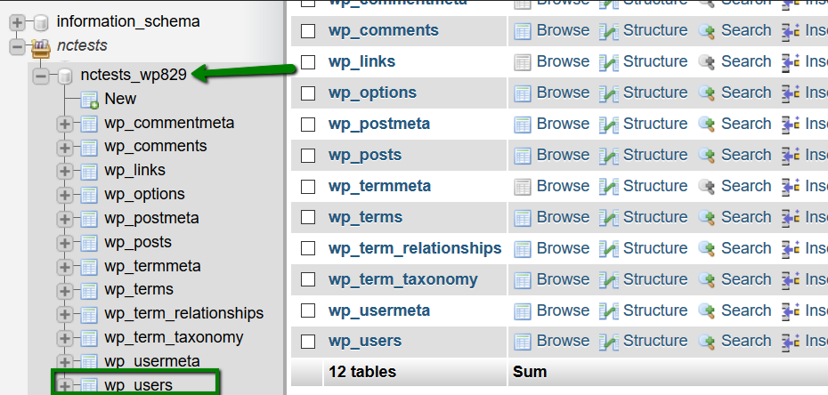Viewport: 828px width, 395px height.
Task: Tick the wp_users table checkbox
Action: [308, 342]
